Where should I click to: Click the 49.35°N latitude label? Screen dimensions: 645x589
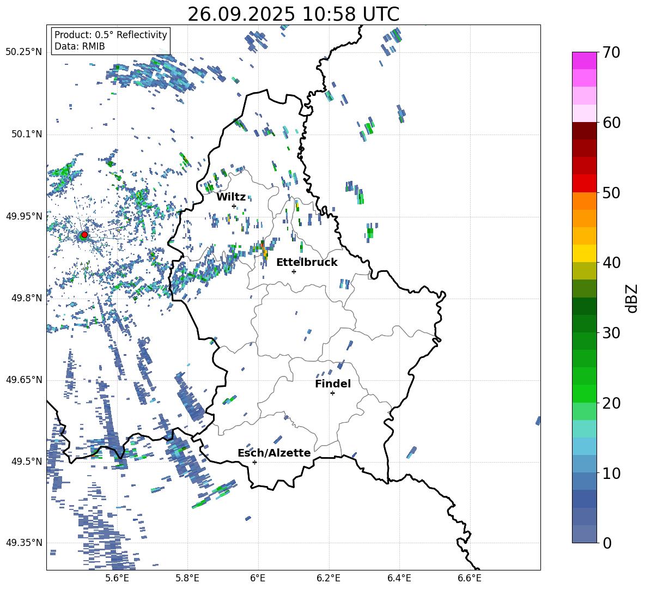point(24,543)
